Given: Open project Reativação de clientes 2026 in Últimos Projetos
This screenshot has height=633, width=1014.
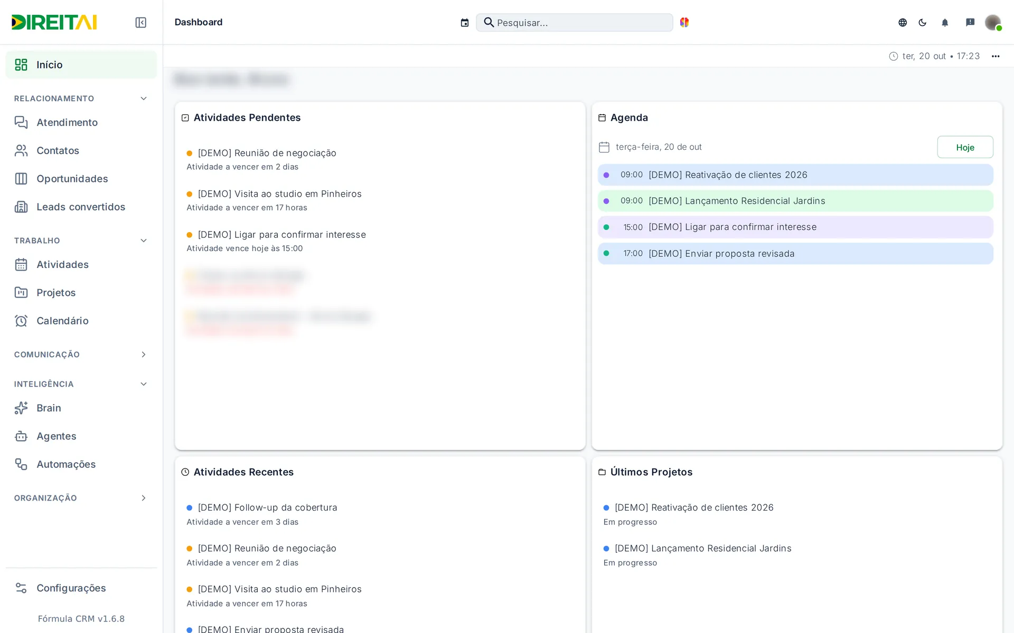Looking at the screenshot, I should click(694, 507).
